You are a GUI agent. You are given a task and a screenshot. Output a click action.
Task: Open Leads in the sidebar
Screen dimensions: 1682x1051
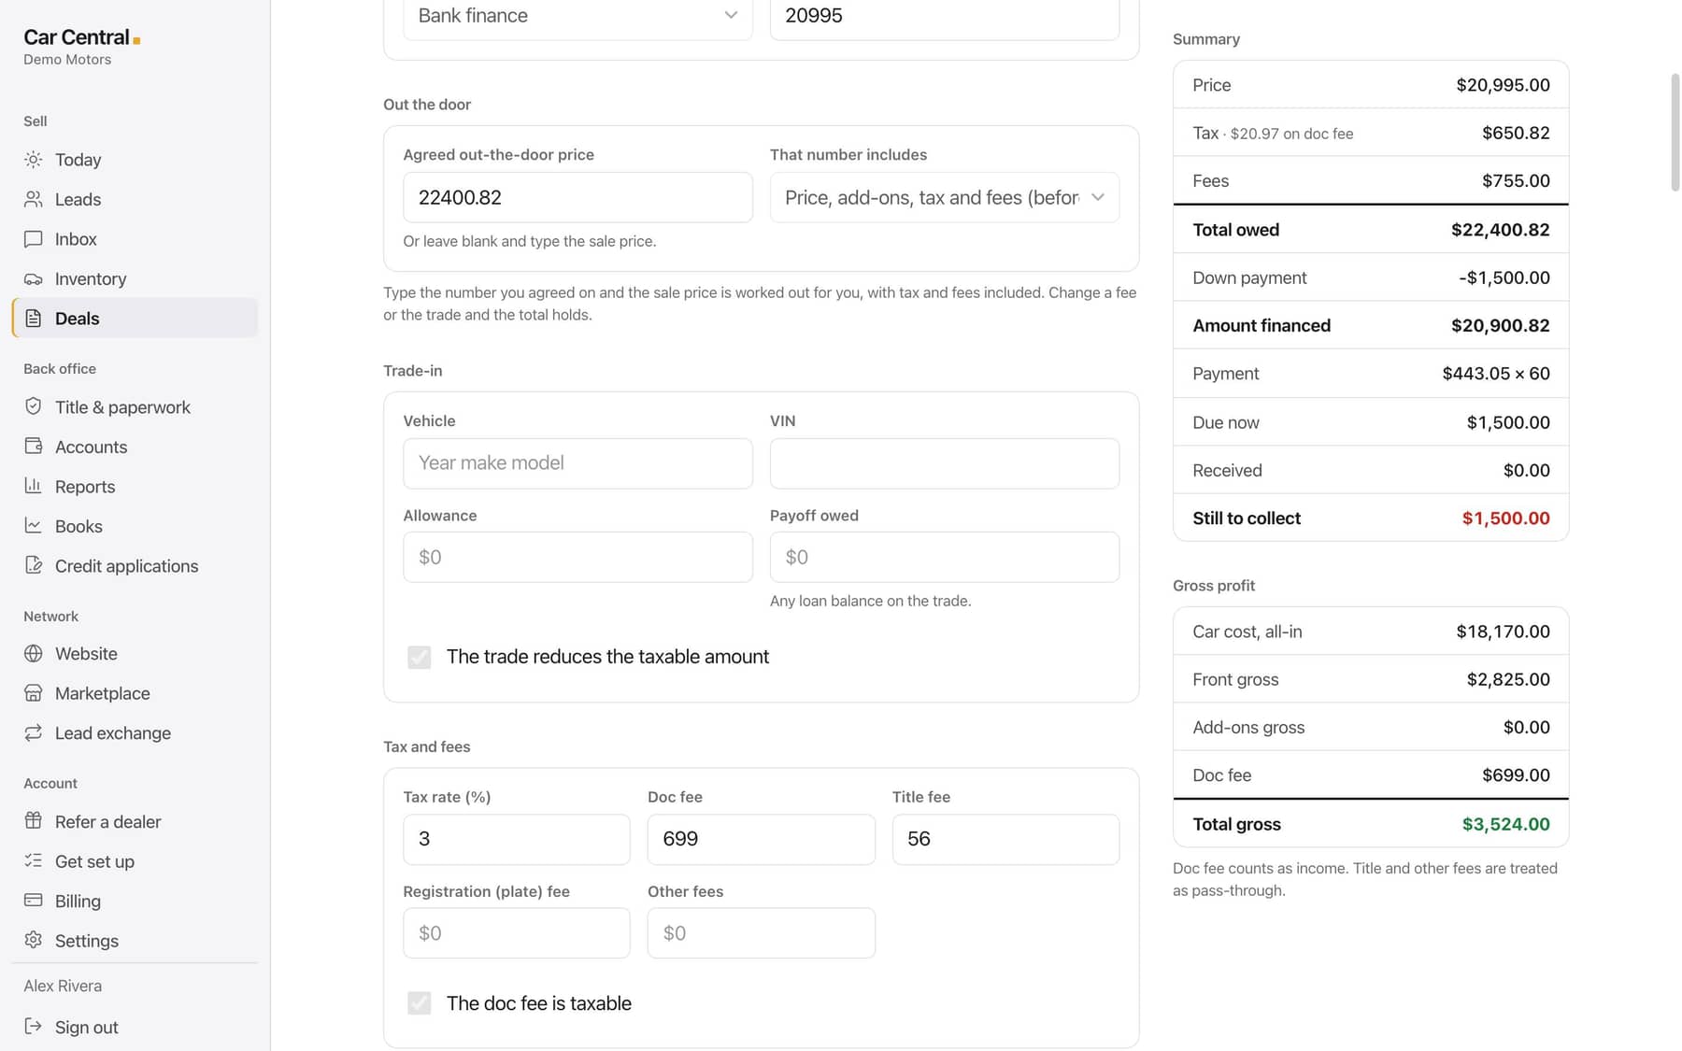point(135,199)
